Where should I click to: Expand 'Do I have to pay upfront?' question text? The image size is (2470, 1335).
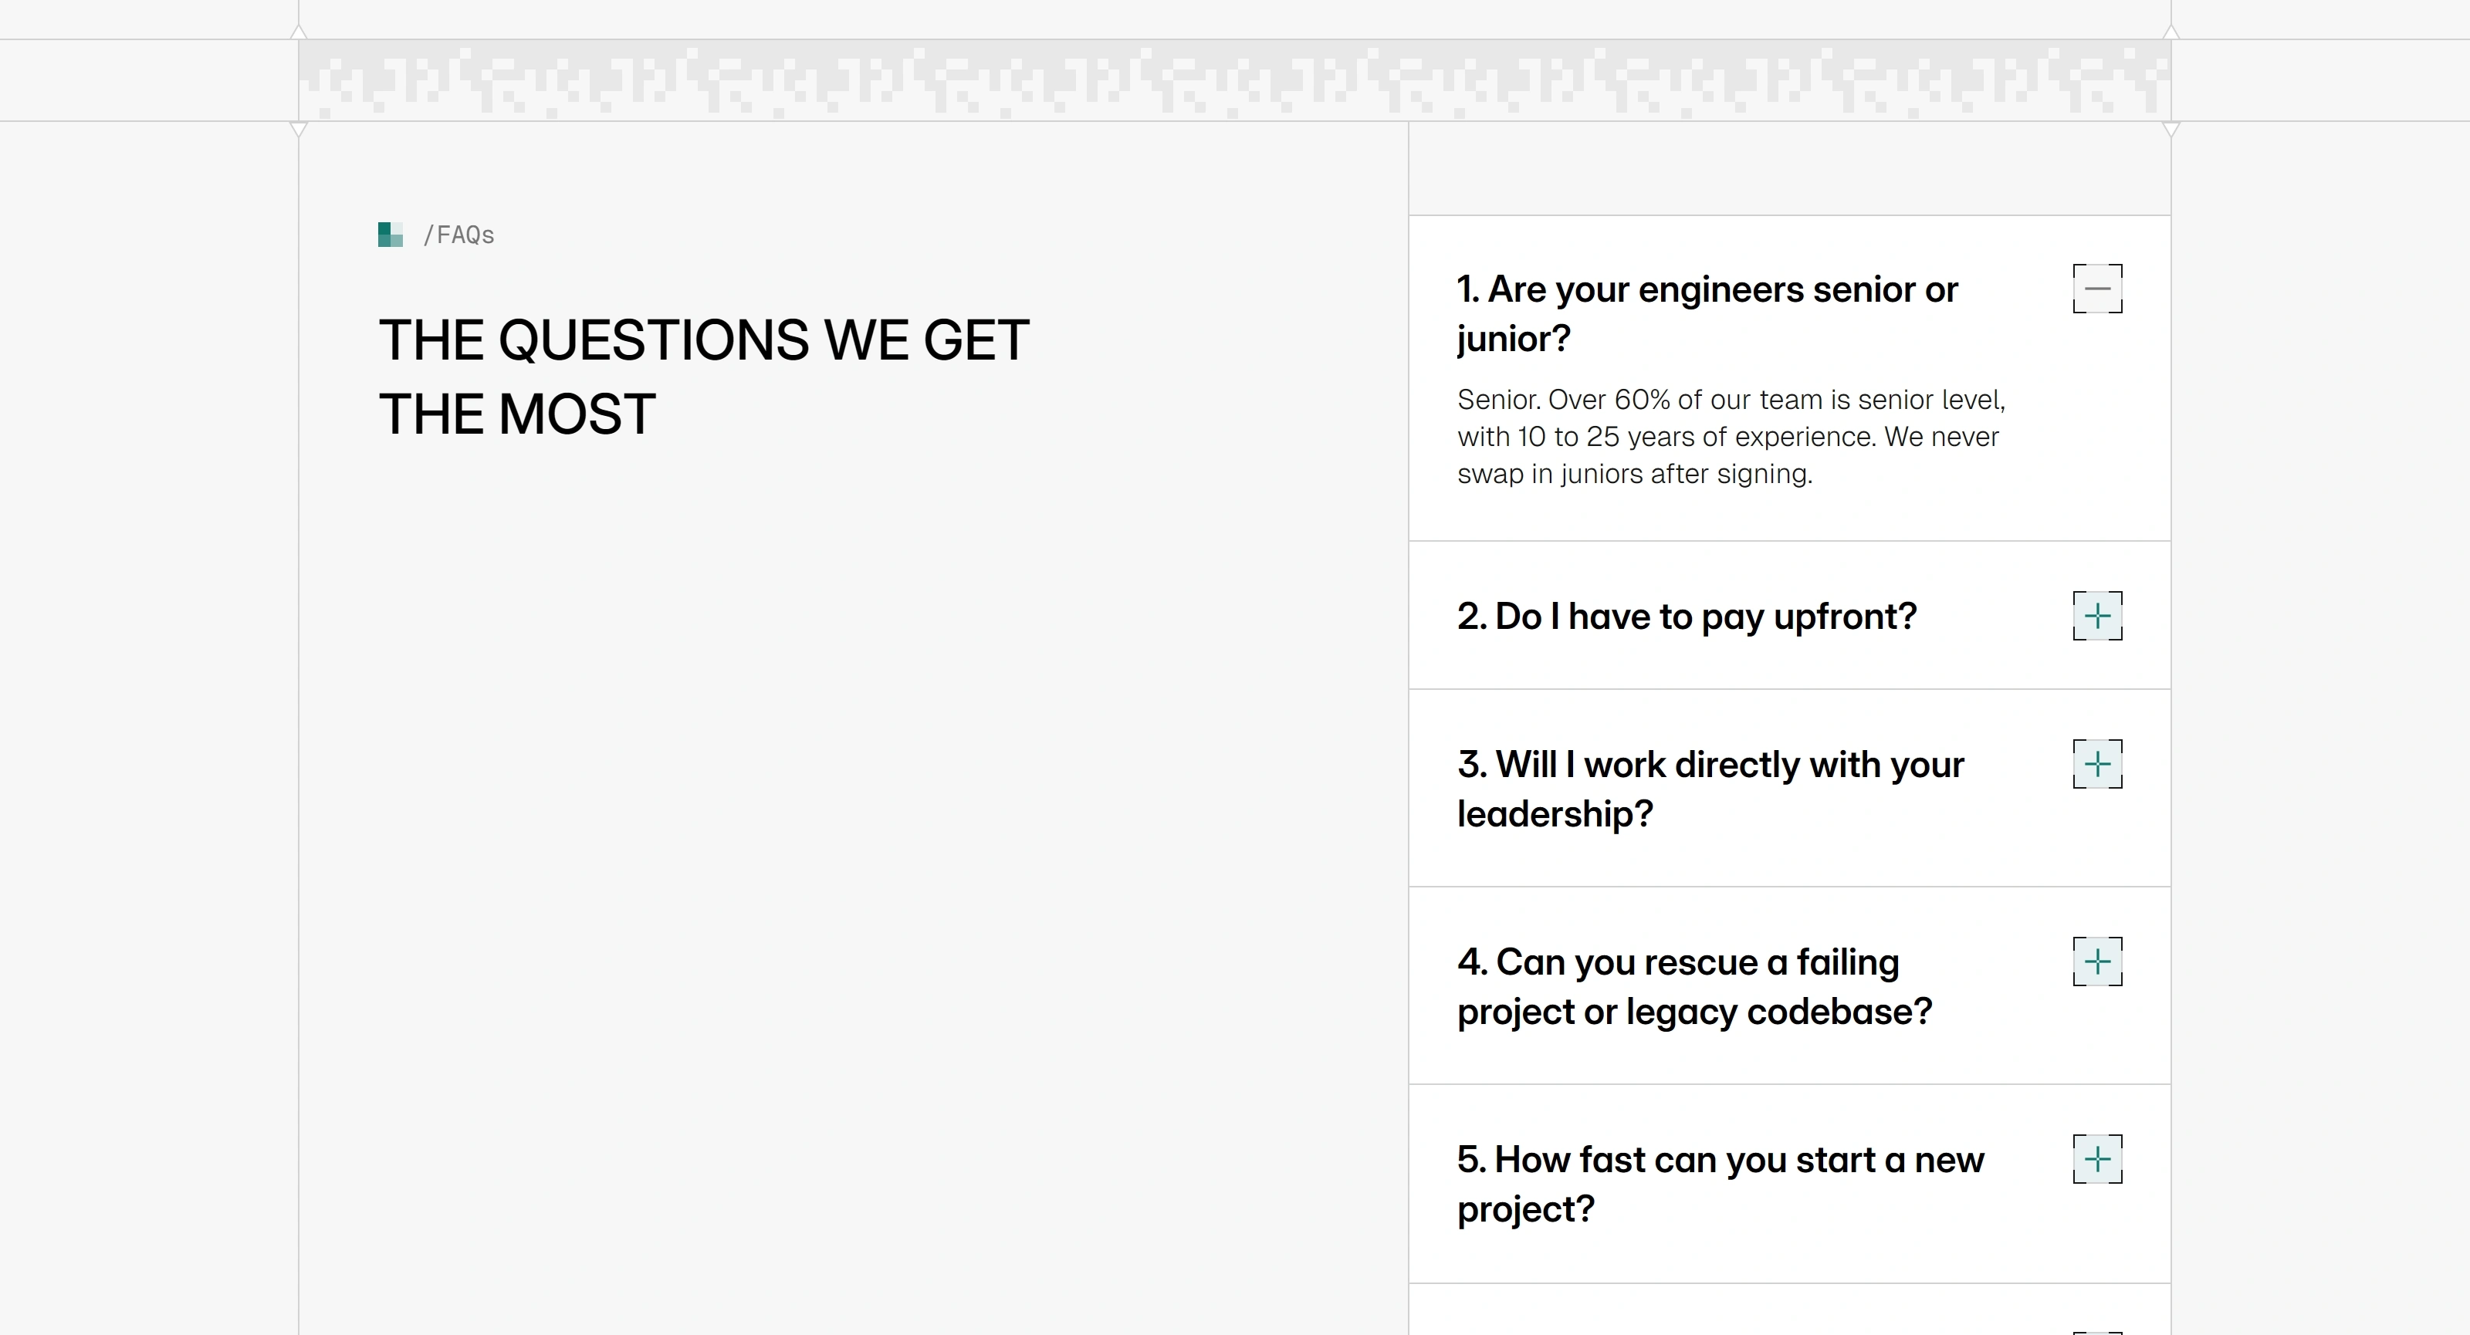1687,617
